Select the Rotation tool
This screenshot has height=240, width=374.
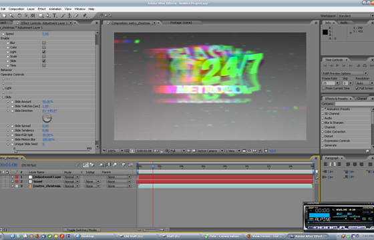pos(19,15)
